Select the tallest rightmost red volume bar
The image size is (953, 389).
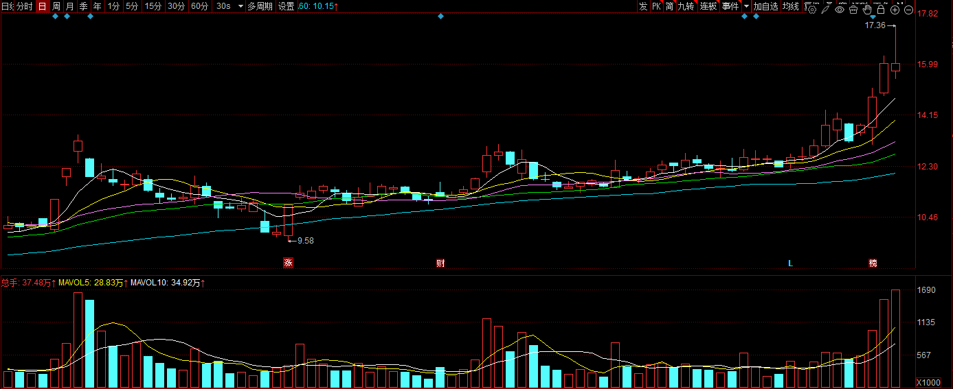coord(895,339)
